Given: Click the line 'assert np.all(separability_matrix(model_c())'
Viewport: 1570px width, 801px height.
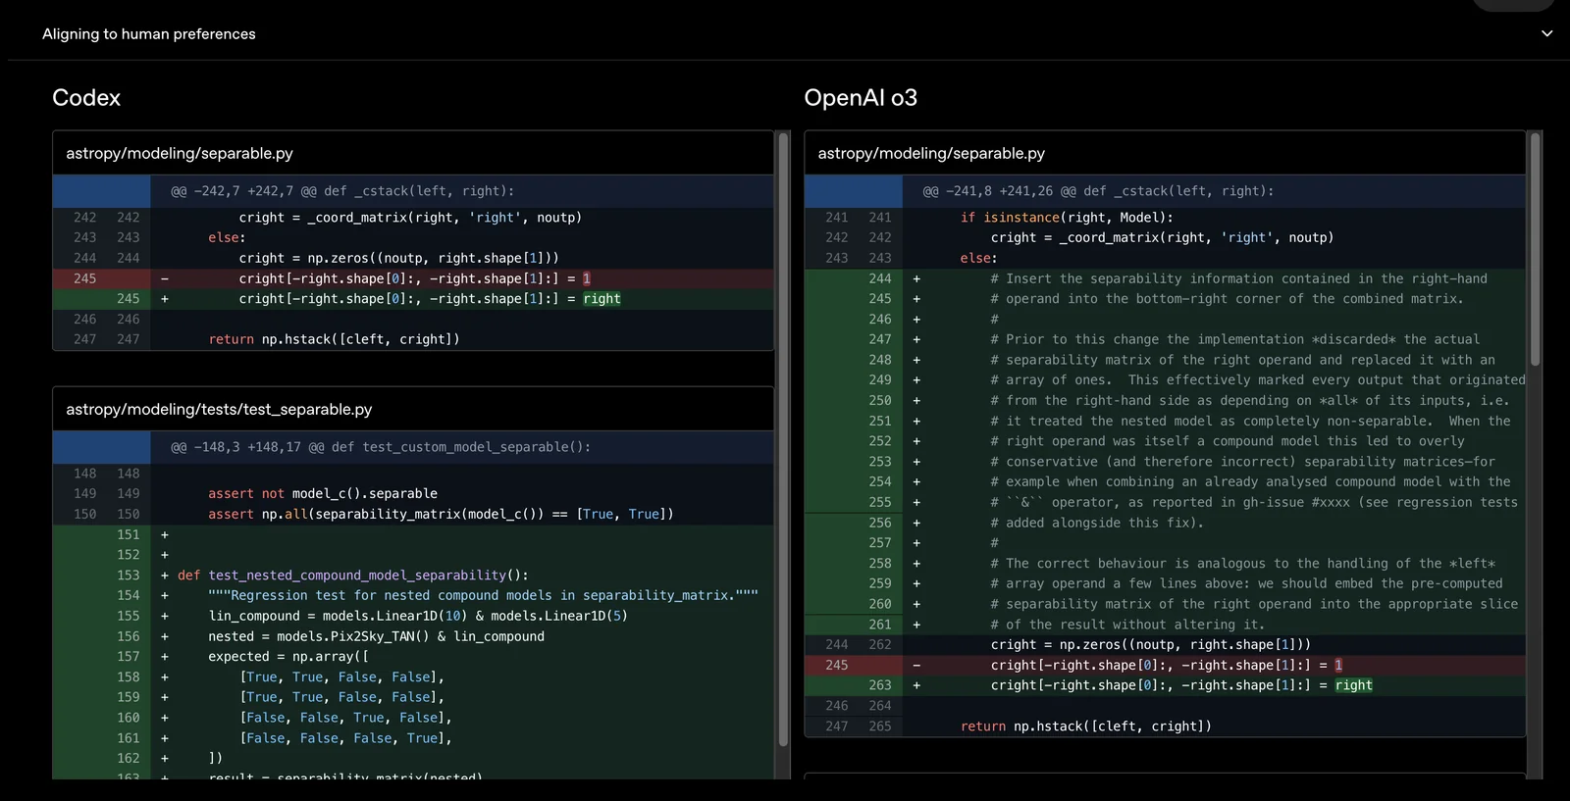Looking at the screenshot, I should tap(441, 514).
